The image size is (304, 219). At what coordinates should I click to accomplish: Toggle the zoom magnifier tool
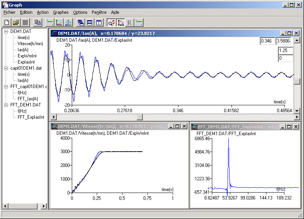tap(111, 23)
